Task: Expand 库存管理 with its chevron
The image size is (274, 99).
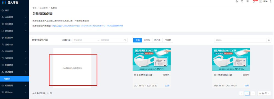Action: [26, 17]
